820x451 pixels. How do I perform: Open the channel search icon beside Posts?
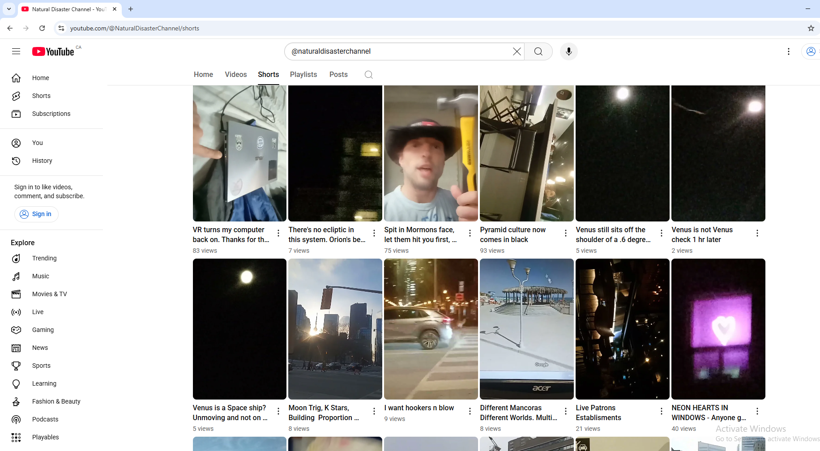368,75
